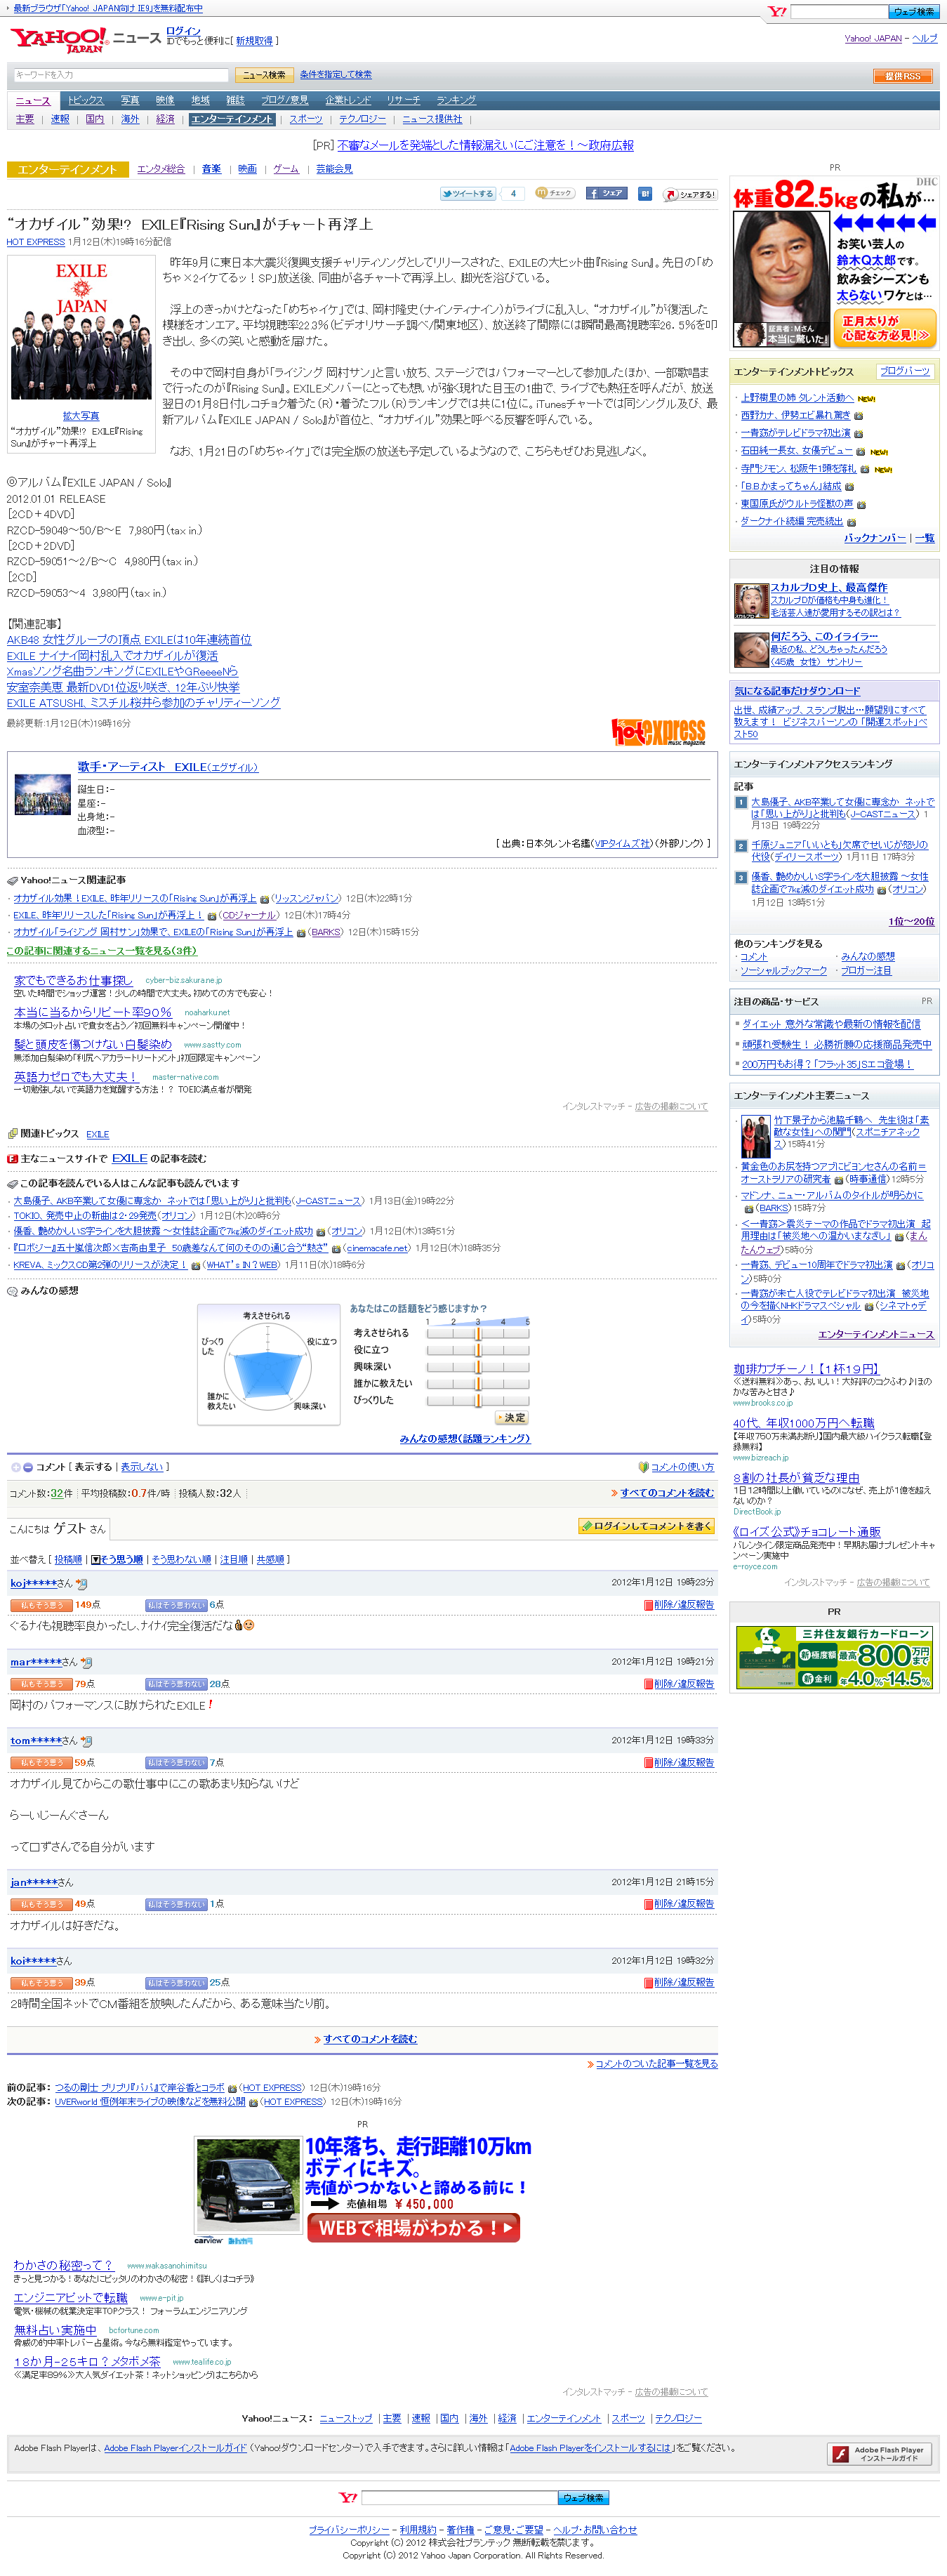Sort comments by 共感順
This screenshot has width=947, height=2576.
(x=270, y=1559)
